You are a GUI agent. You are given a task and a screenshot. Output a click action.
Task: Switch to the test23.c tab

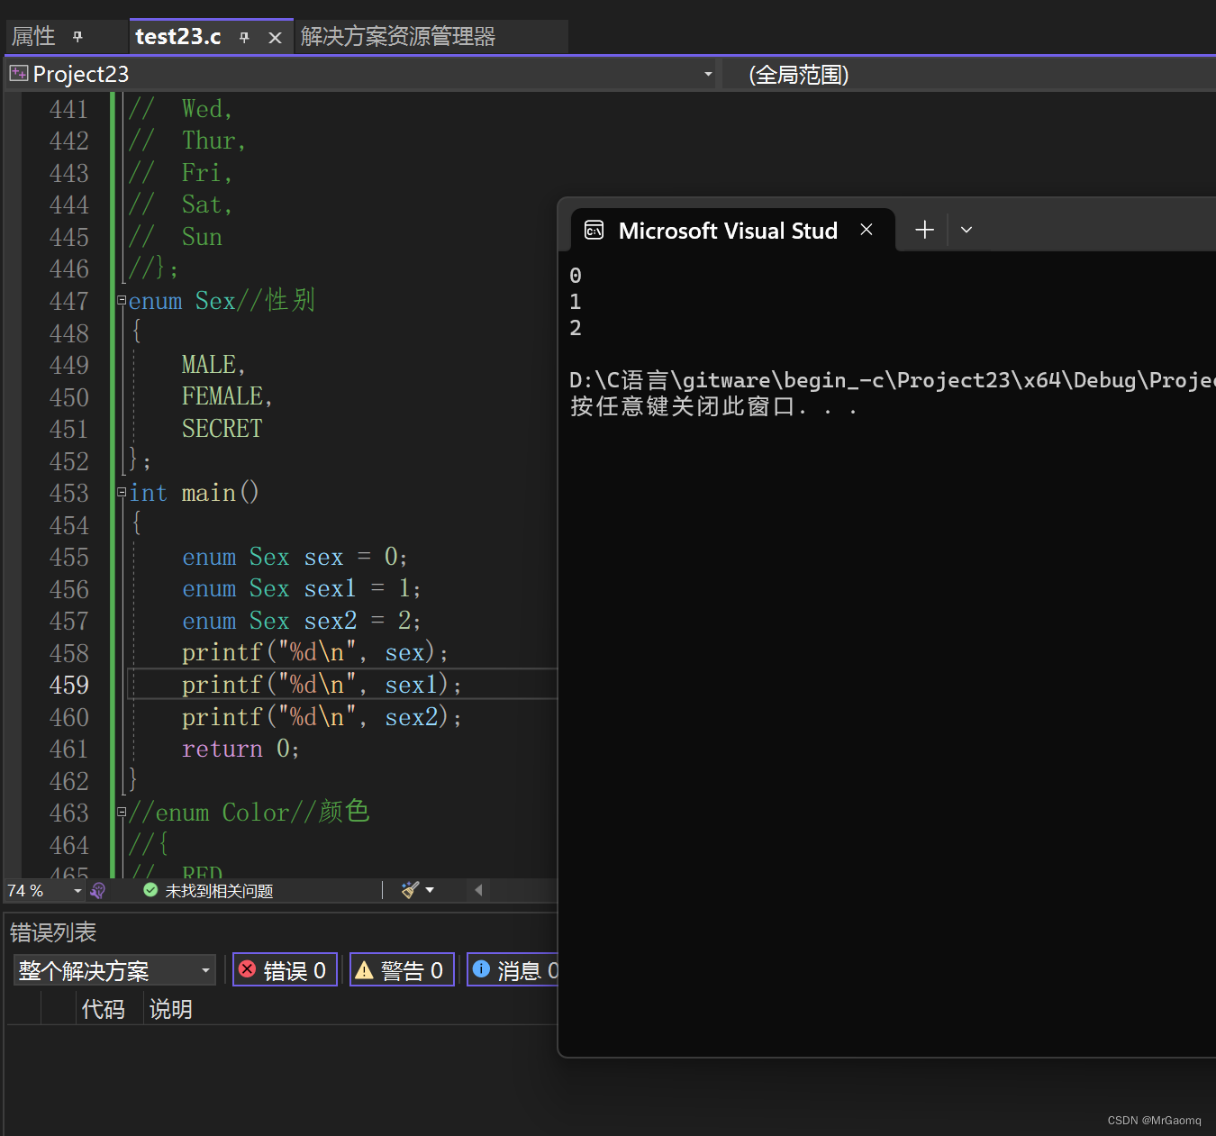(177, 36)
